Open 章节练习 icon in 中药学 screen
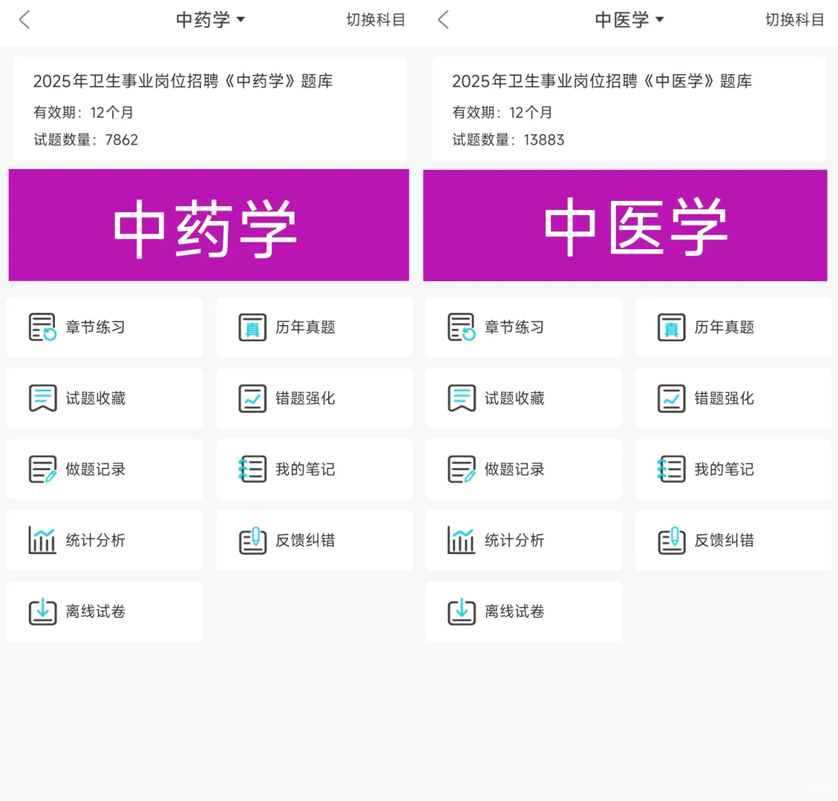 pos(43,327)
